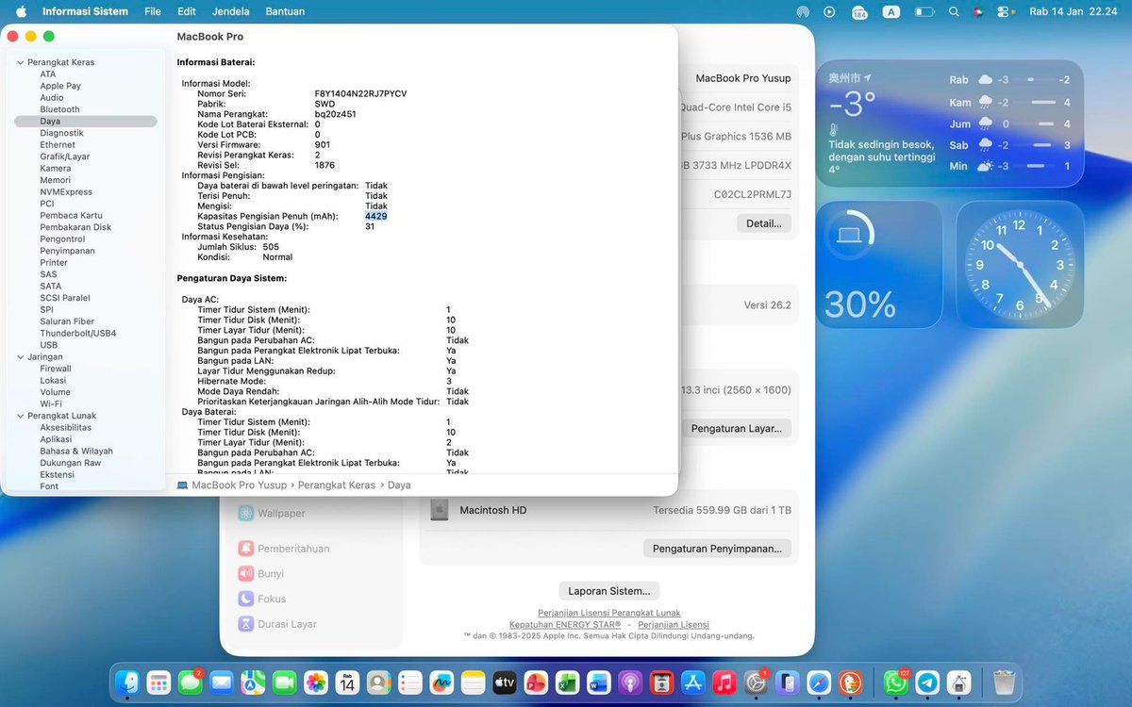Viewport: 1132px width, 707px height.
Task: Open Fokus in System Settings sidebar
Action: 261,599
